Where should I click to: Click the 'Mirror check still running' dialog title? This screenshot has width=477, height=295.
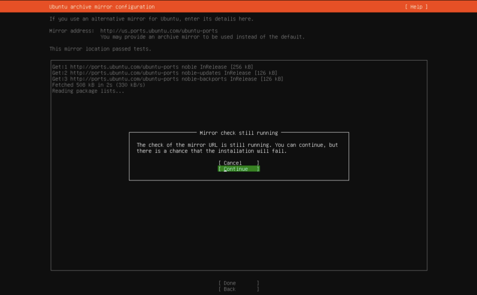[x=239, y=133]
